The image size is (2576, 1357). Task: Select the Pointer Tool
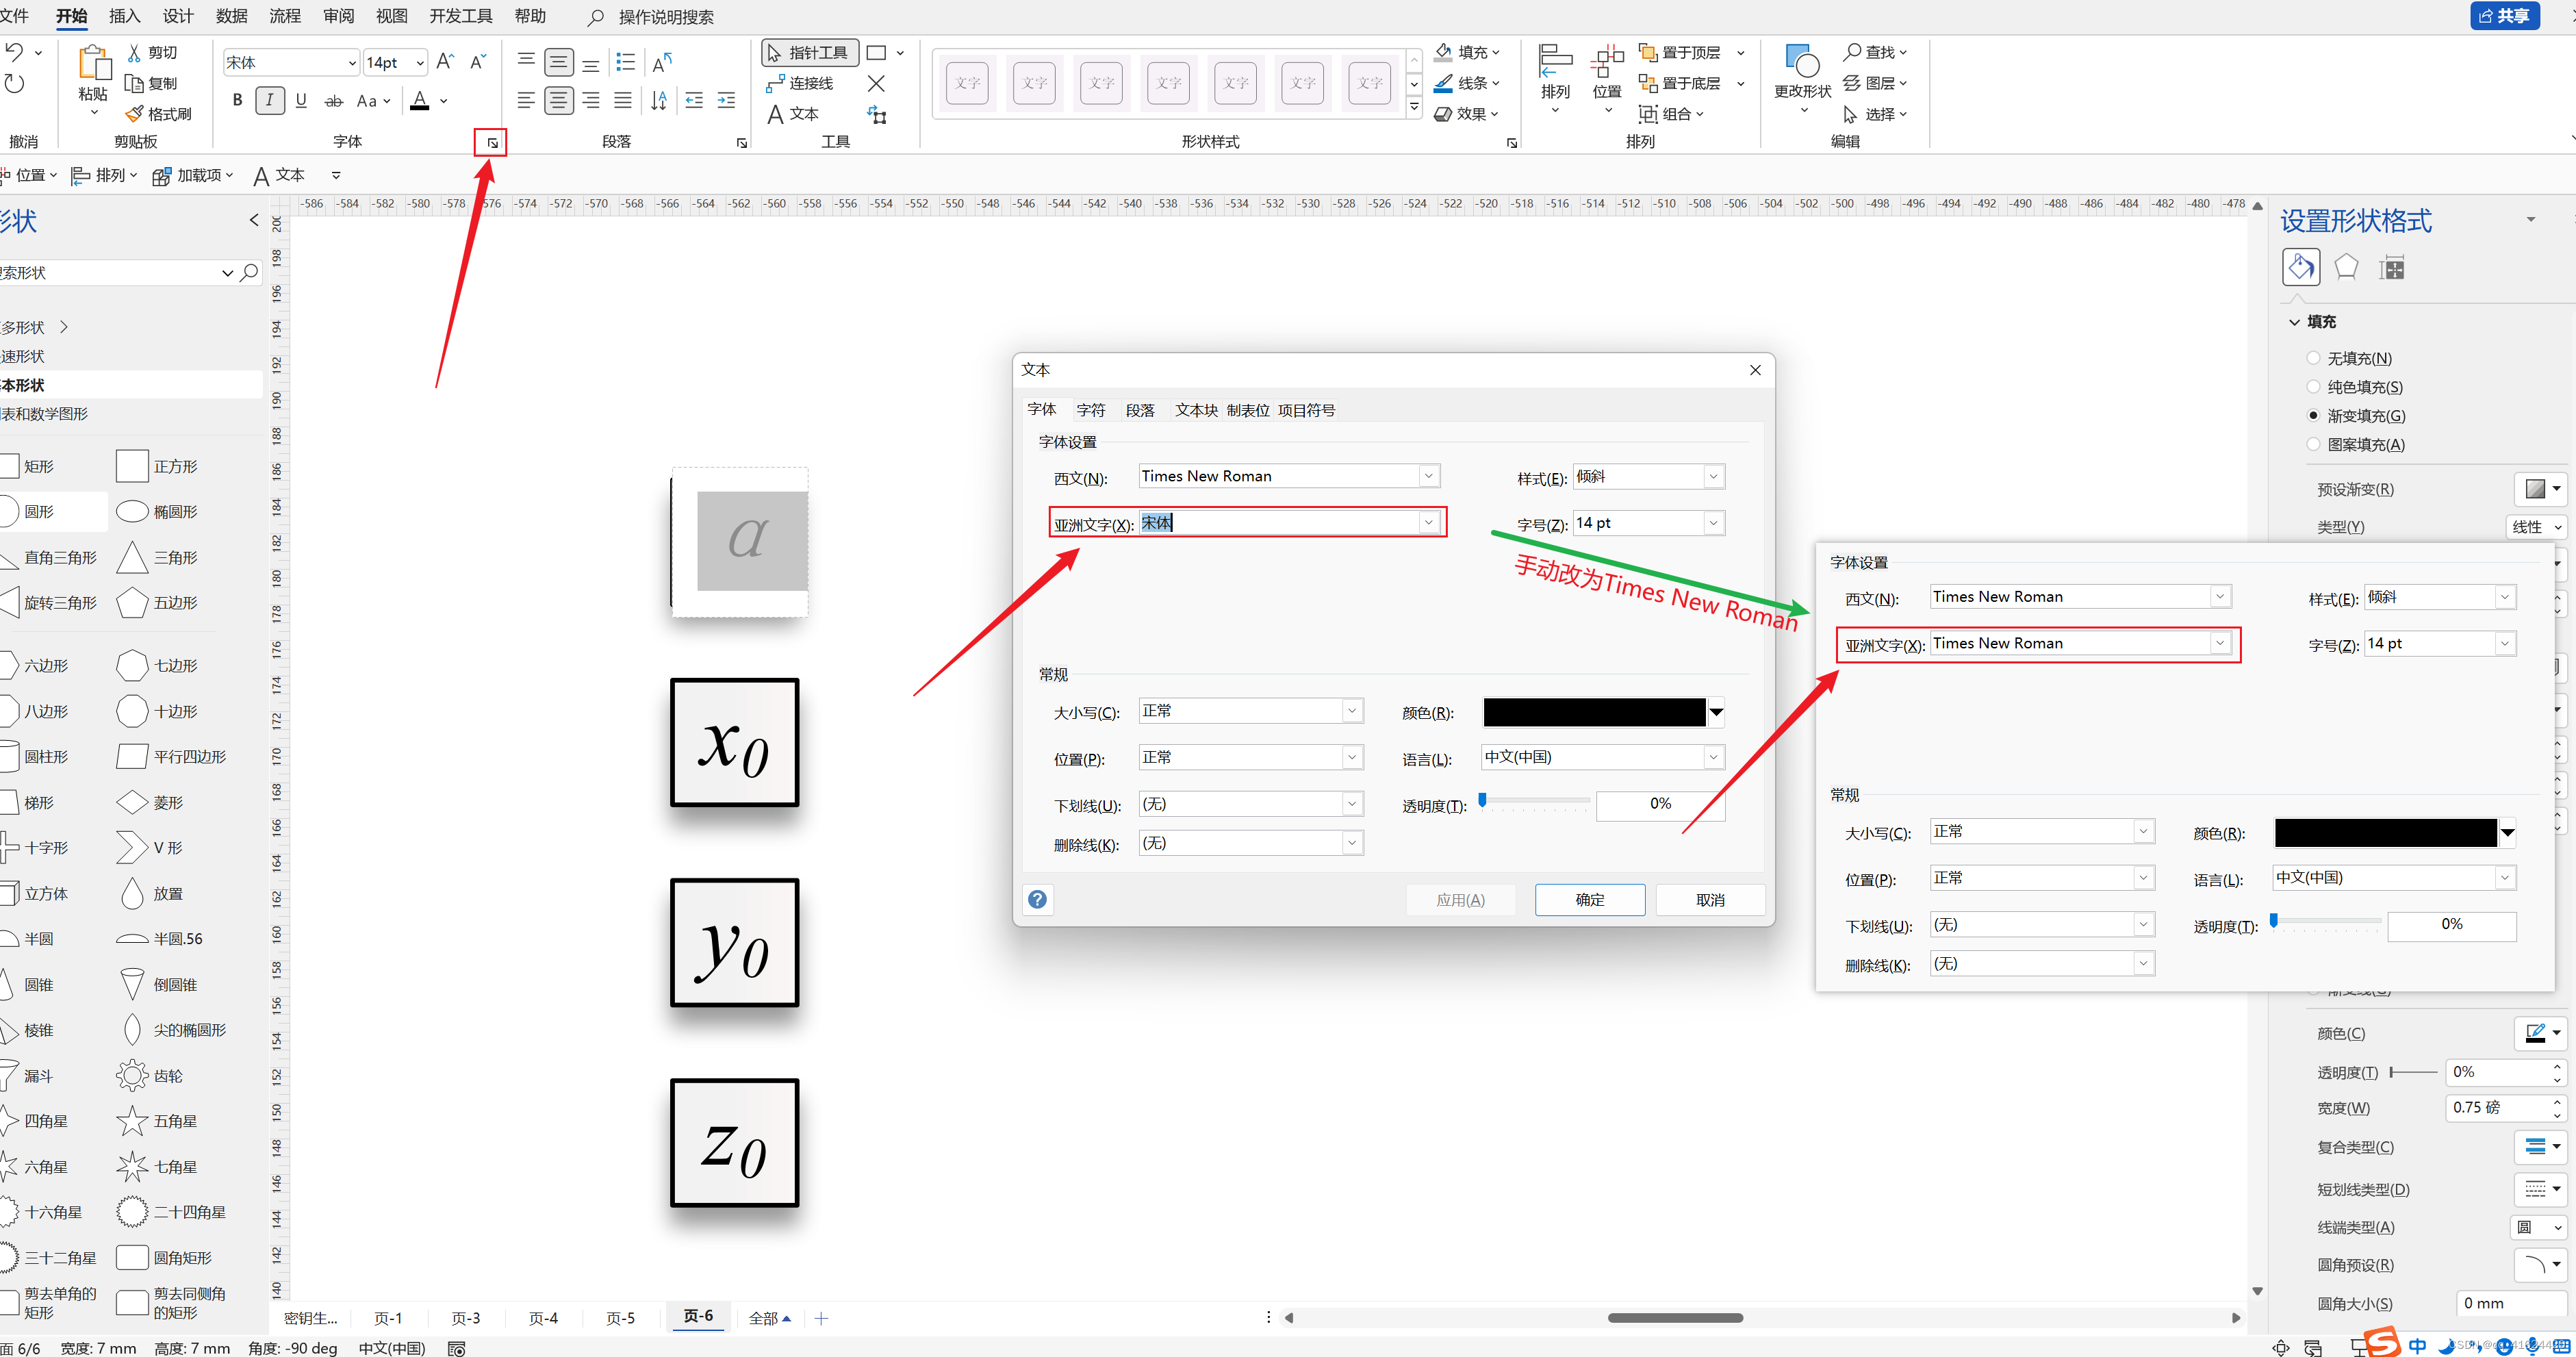coord(808,52)
